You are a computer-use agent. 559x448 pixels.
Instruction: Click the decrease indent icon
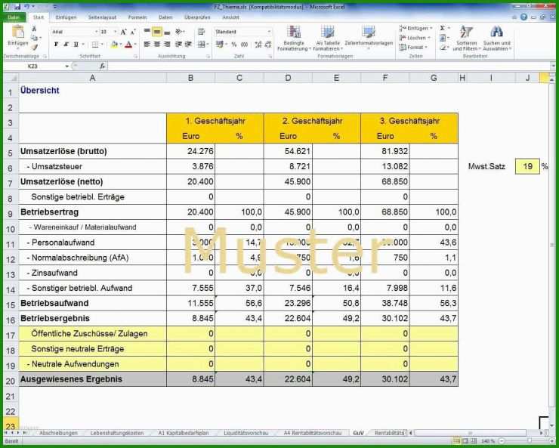tap(178, 44)
